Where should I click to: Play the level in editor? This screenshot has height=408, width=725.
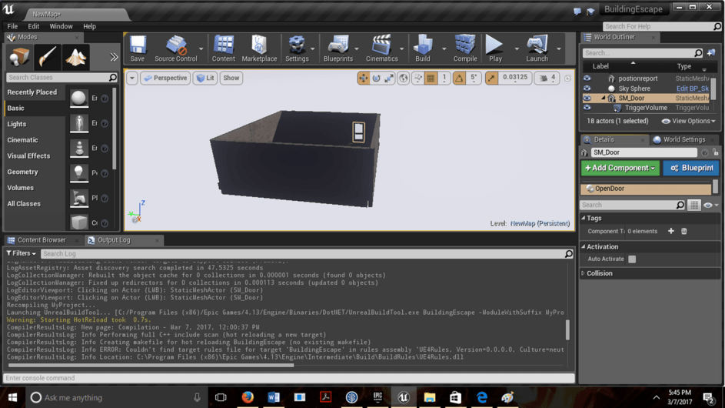click(495, 48)
